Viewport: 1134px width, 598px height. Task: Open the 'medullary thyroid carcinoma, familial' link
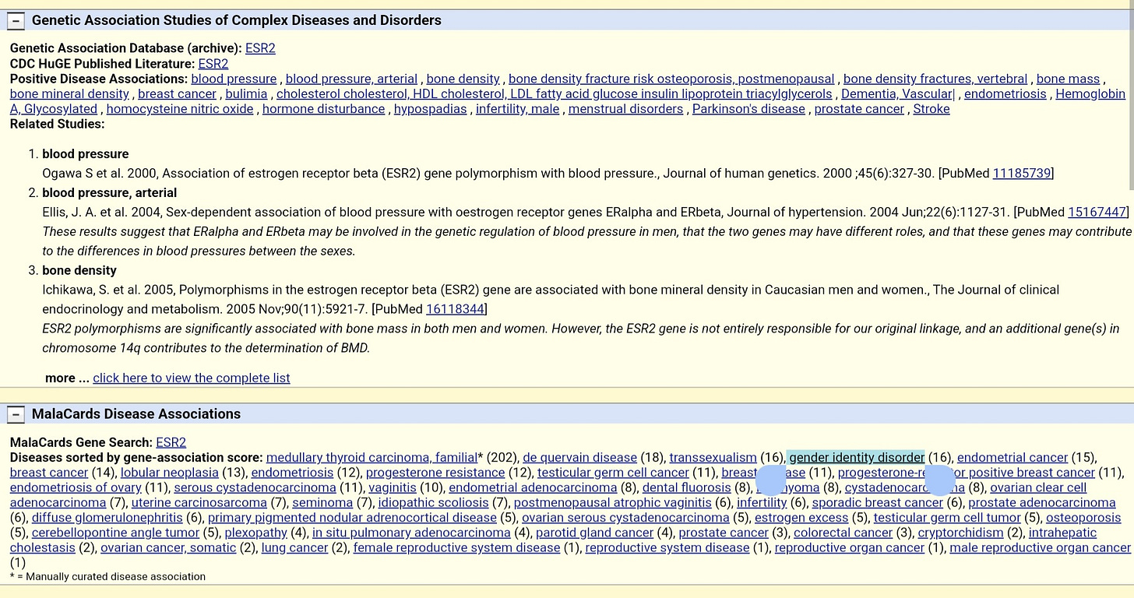coord(372,458)
